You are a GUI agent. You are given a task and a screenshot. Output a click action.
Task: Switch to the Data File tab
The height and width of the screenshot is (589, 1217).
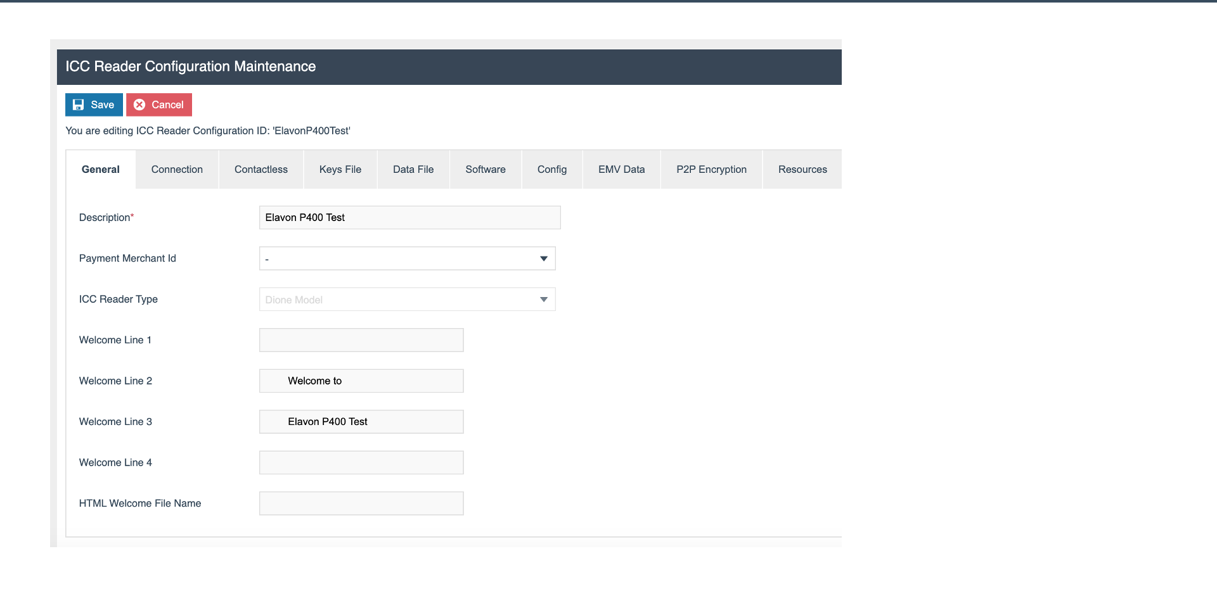[x=413, y=169]
